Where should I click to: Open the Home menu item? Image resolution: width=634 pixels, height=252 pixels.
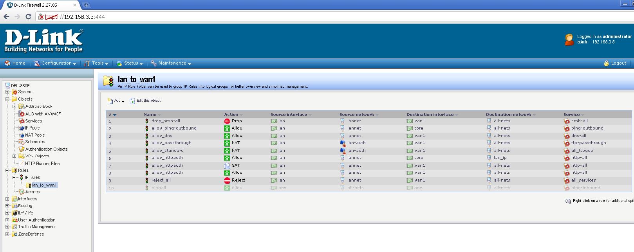click(15, 63)
